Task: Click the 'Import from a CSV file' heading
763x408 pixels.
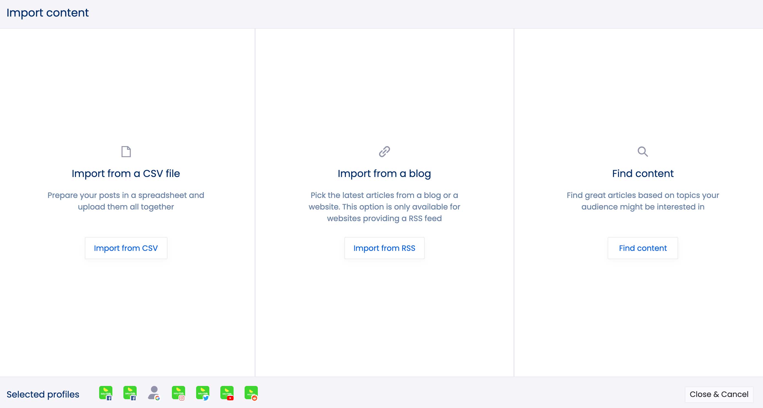Action: (x=126, y=173)
